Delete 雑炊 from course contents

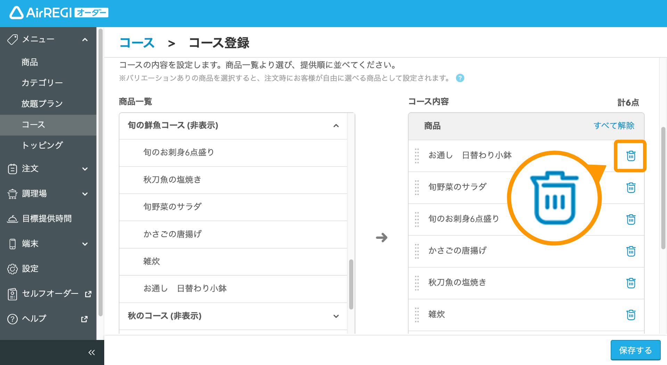[x=631, y=315]
